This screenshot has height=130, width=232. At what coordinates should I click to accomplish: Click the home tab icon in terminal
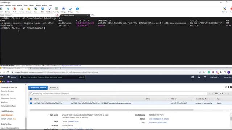point(57,15)
